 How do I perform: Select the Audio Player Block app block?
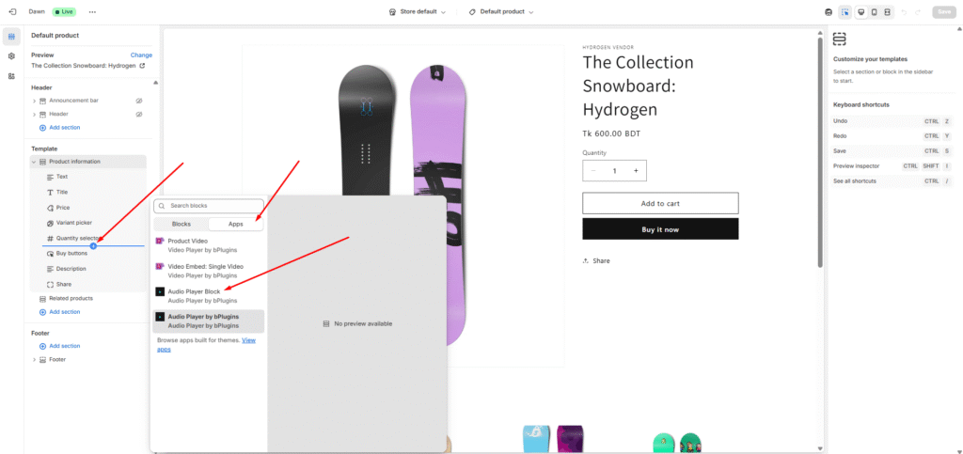point(194,296)
